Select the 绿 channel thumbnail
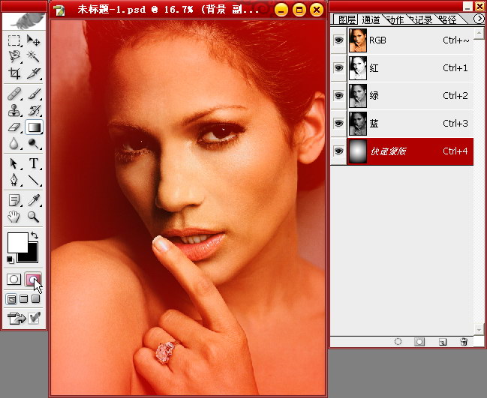 pyautogui.click(x=358, y=96)
